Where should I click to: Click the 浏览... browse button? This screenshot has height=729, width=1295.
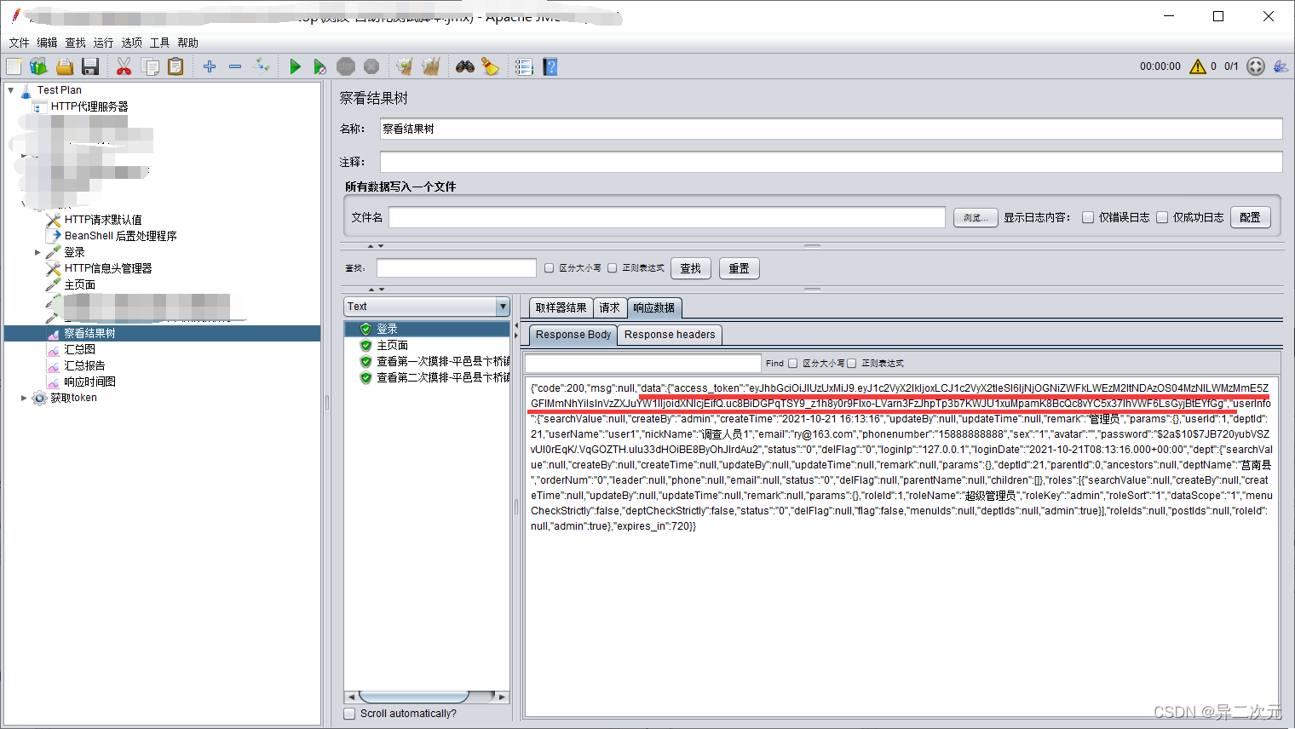[975, 218]
